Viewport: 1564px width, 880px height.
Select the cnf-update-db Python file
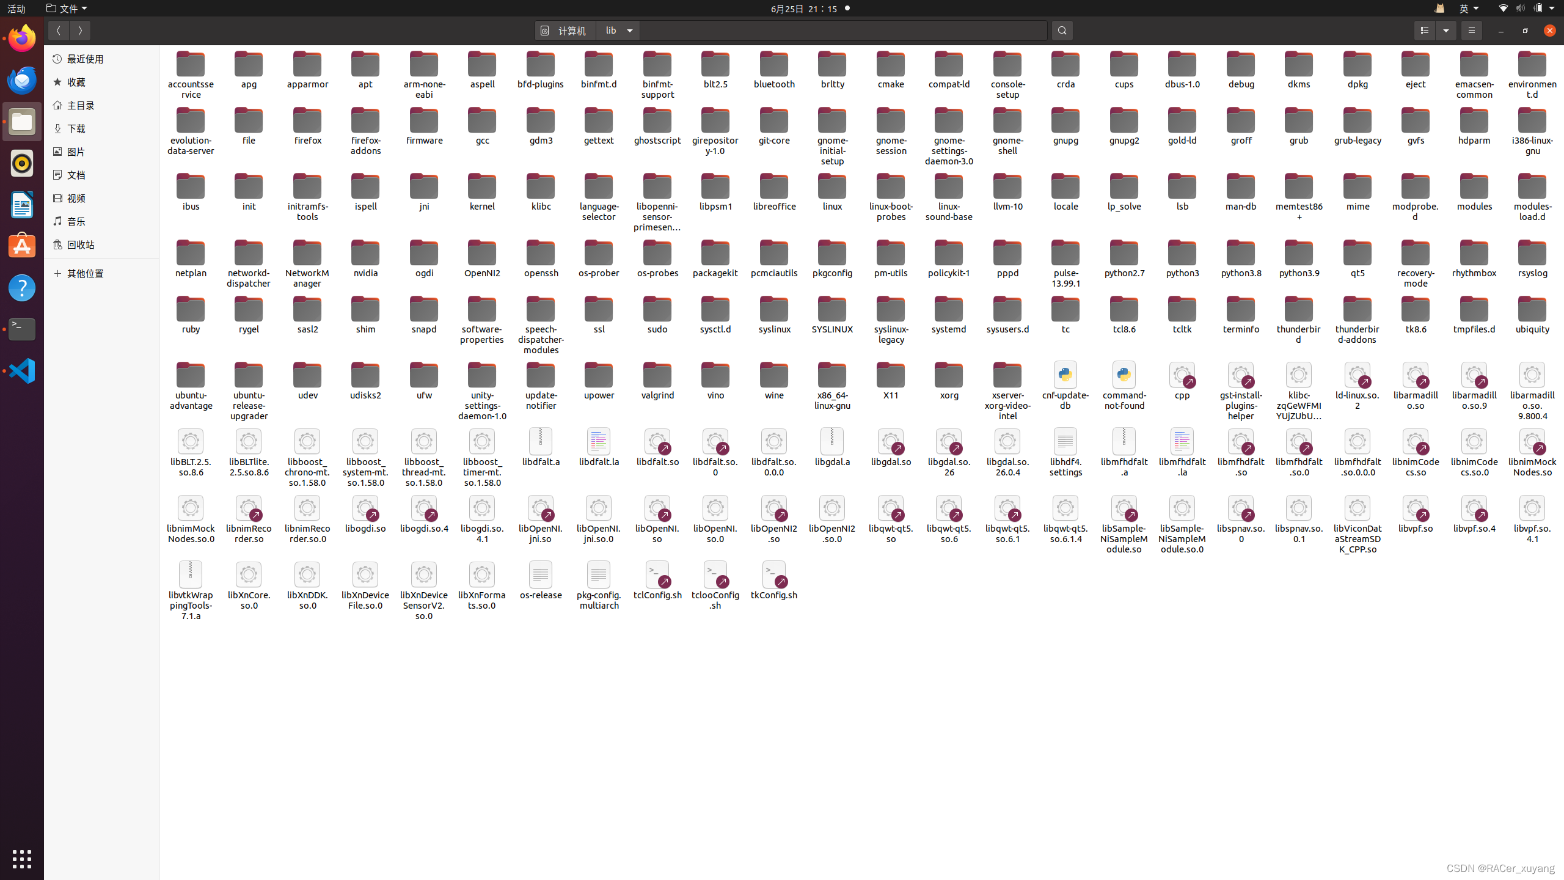[x=1065, y=376]
